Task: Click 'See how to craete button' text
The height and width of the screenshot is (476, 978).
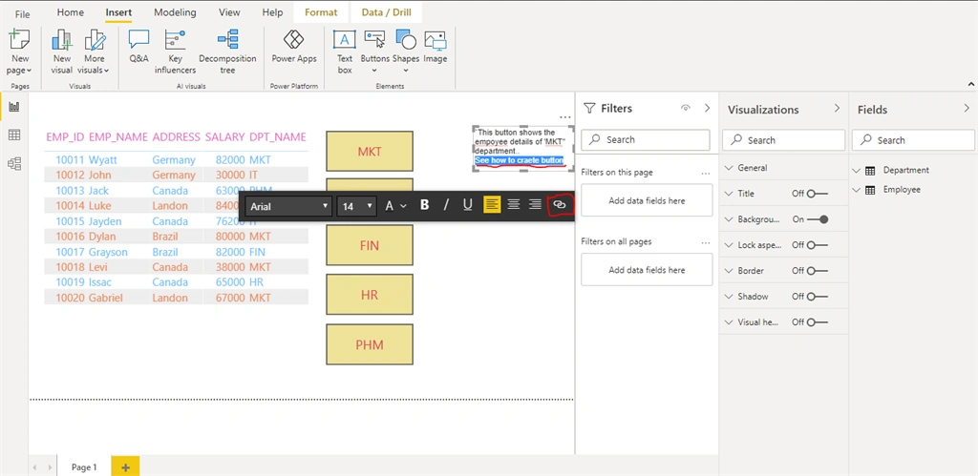Action: pos(519,161)
